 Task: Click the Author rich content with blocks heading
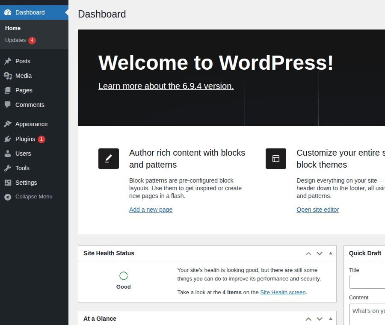click(187, 159)
